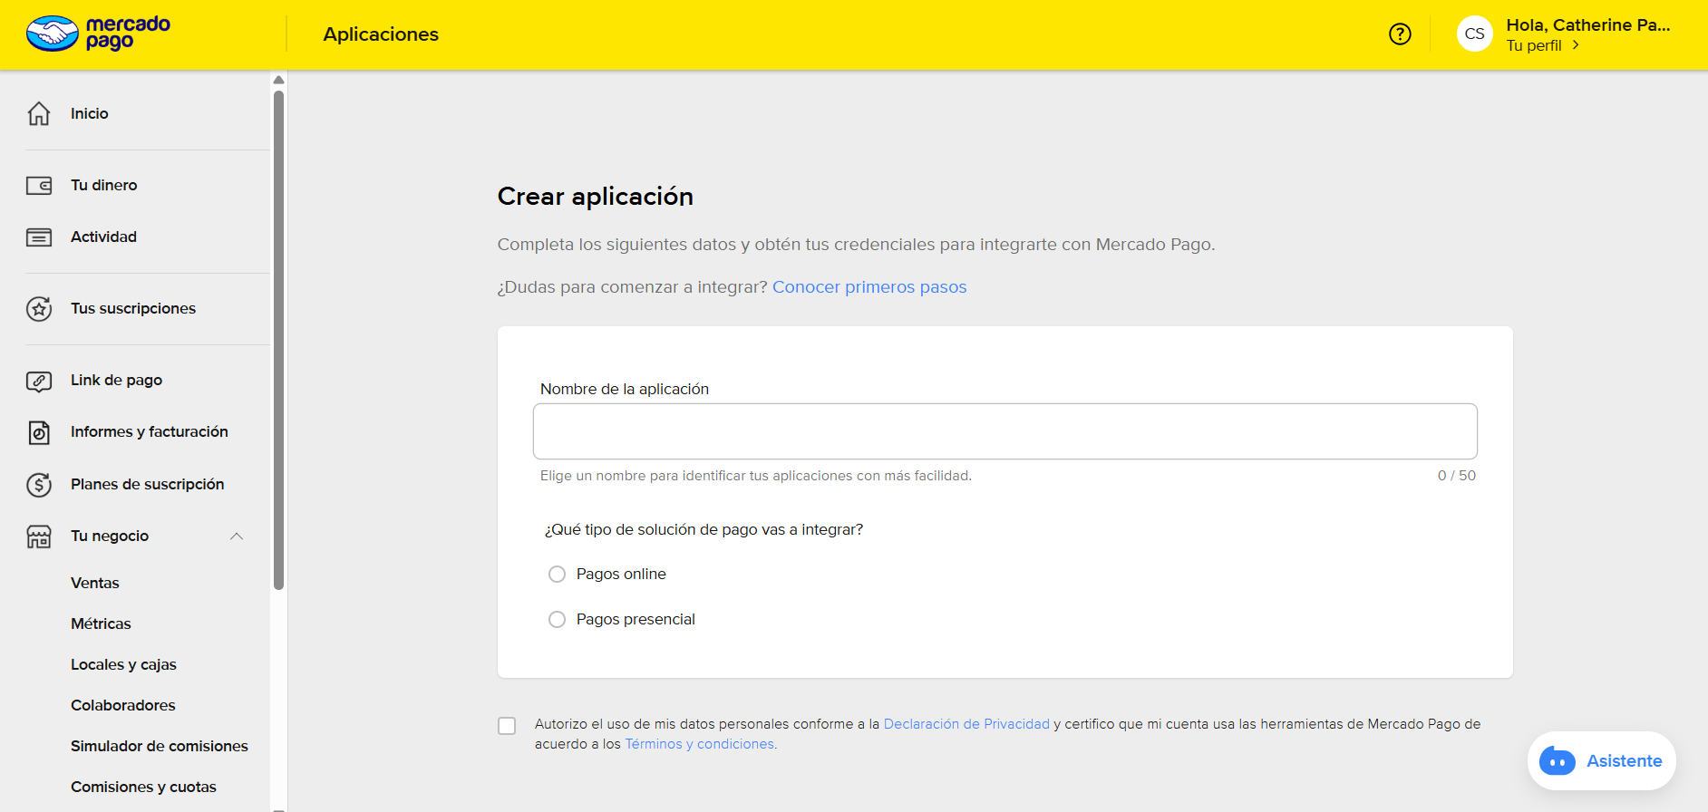Click the Pagos online option label
This screenshot has width=1708, height=812.
[621, 574]
